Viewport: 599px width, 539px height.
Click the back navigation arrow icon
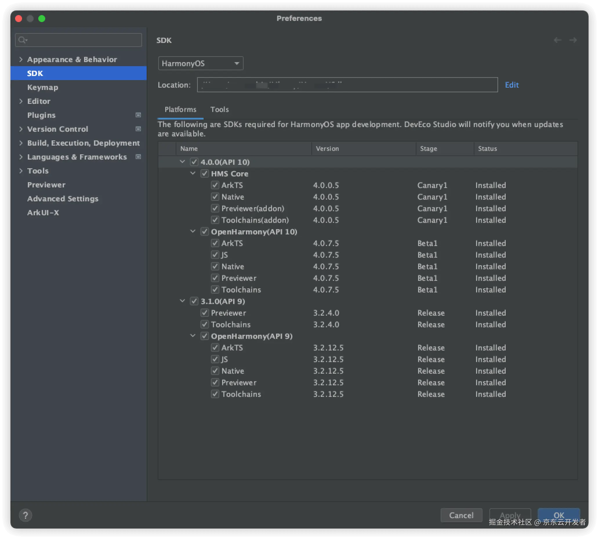coord(557,40)
